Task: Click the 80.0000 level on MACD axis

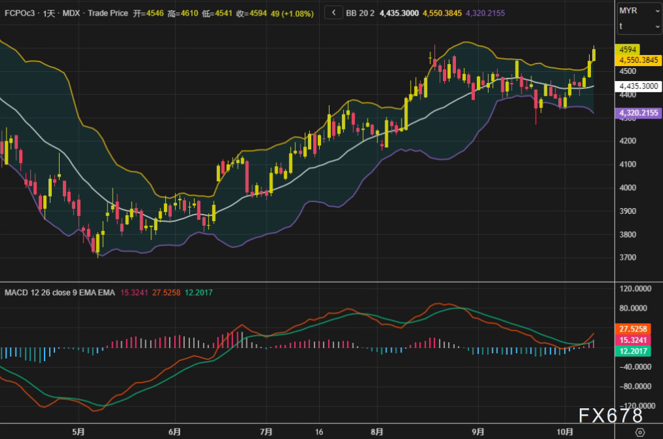Action: [634, 309]
